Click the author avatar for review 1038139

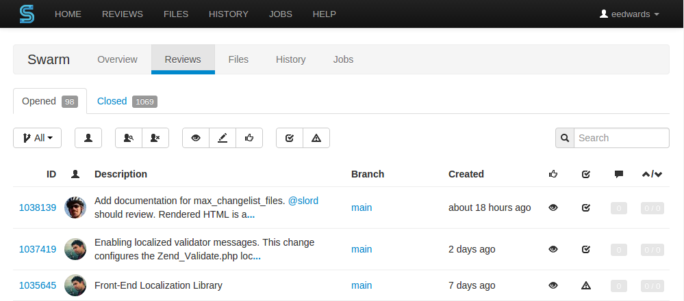(x=75, y=207)
